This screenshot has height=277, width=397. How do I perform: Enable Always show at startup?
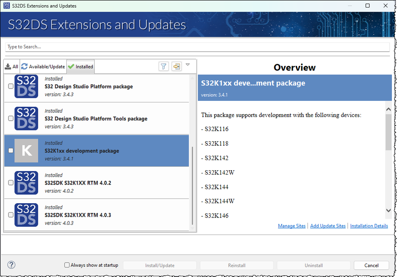coord(67,265)
